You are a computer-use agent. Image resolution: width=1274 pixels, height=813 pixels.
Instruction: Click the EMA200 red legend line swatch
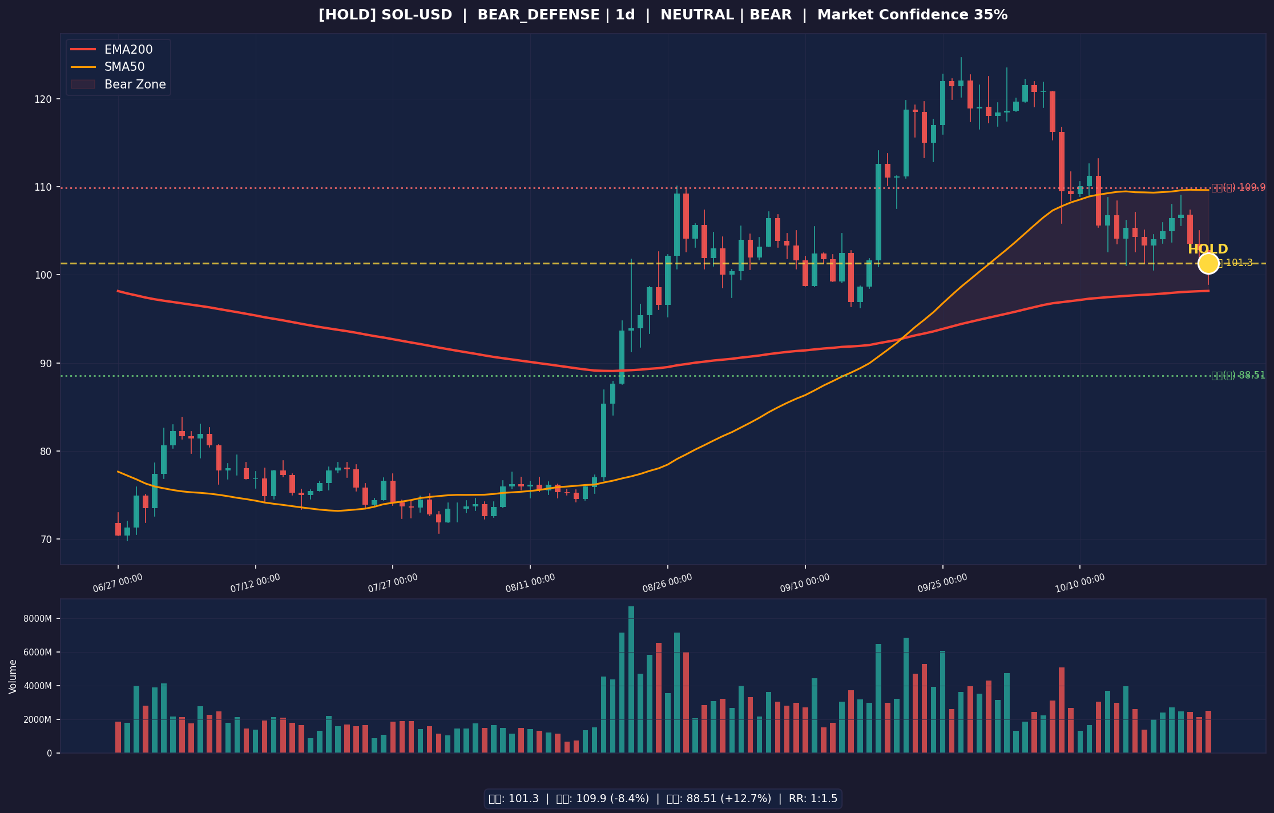[x=83, y=50]
